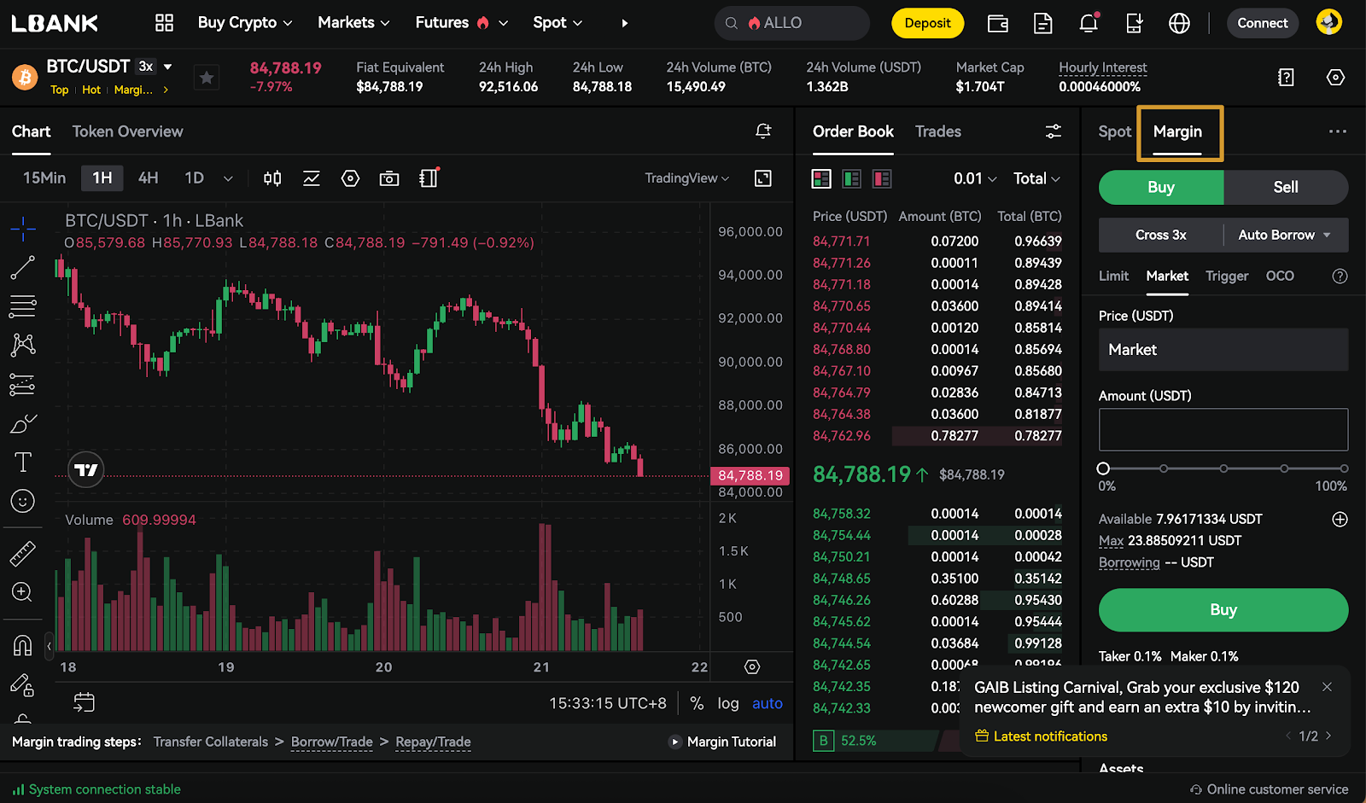The width and height of the screenshot is (1366, 803).
Task: Click the yellow Deposit button
Action: click(927, 23)
